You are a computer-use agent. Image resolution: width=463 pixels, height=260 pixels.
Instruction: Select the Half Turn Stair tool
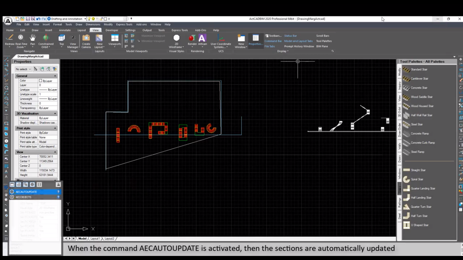click(416, 216)
